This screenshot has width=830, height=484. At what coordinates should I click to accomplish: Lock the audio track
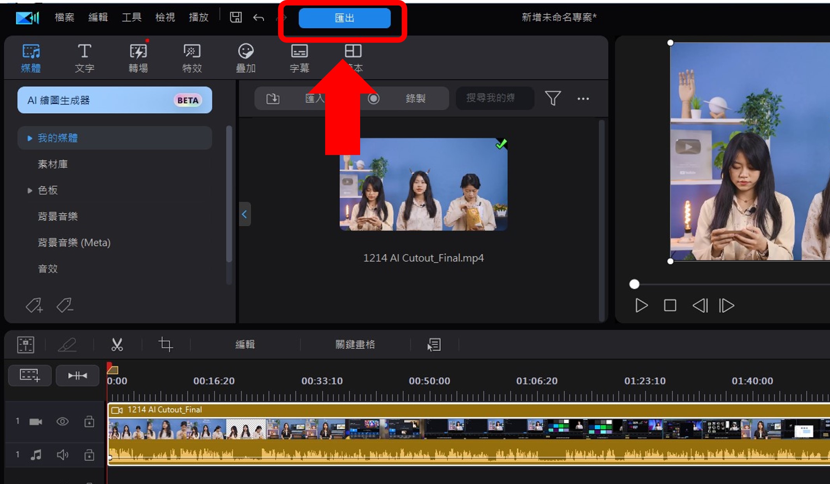[89, 454]
